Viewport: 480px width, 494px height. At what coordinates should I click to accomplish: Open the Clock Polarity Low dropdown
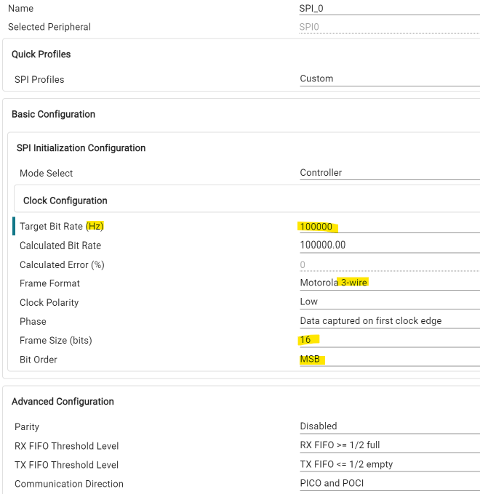tap(390, 301)
